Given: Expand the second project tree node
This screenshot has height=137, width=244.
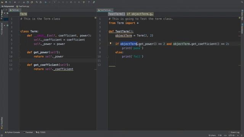Looking at the screenshot, I should point(4,25).
